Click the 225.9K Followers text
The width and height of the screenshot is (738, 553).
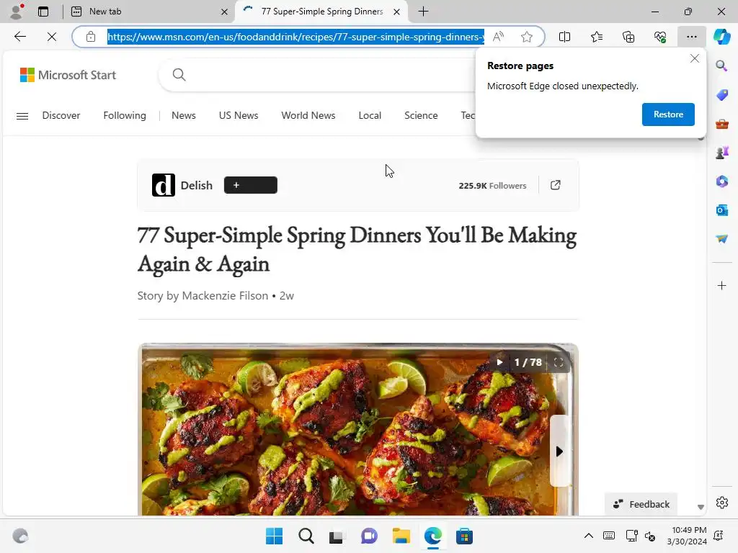pos(492,186)
